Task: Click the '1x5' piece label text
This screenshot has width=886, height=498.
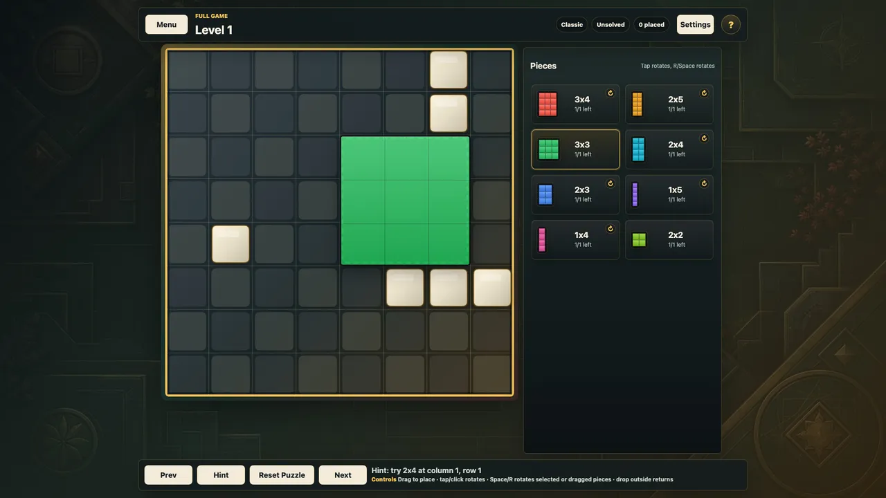Action: (676, 190)
